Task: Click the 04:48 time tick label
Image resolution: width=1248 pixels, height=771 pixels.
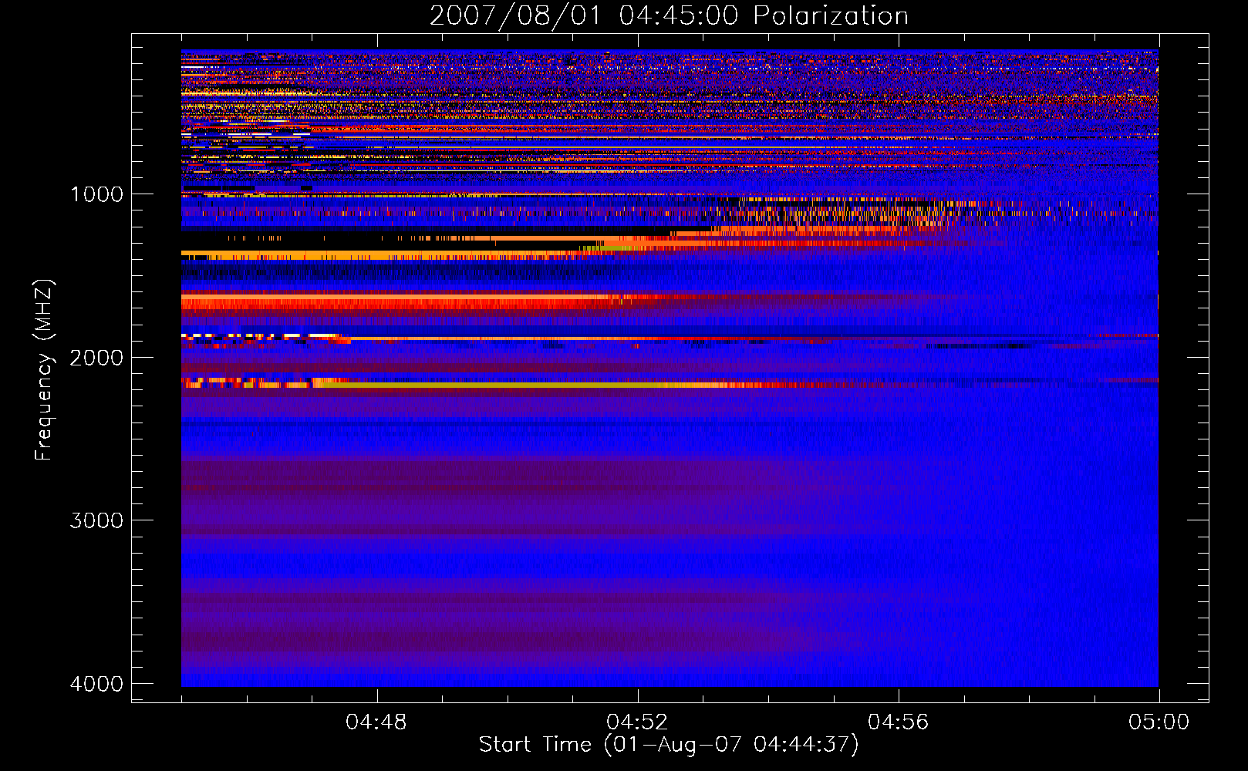Action: (x=376, y=722)
